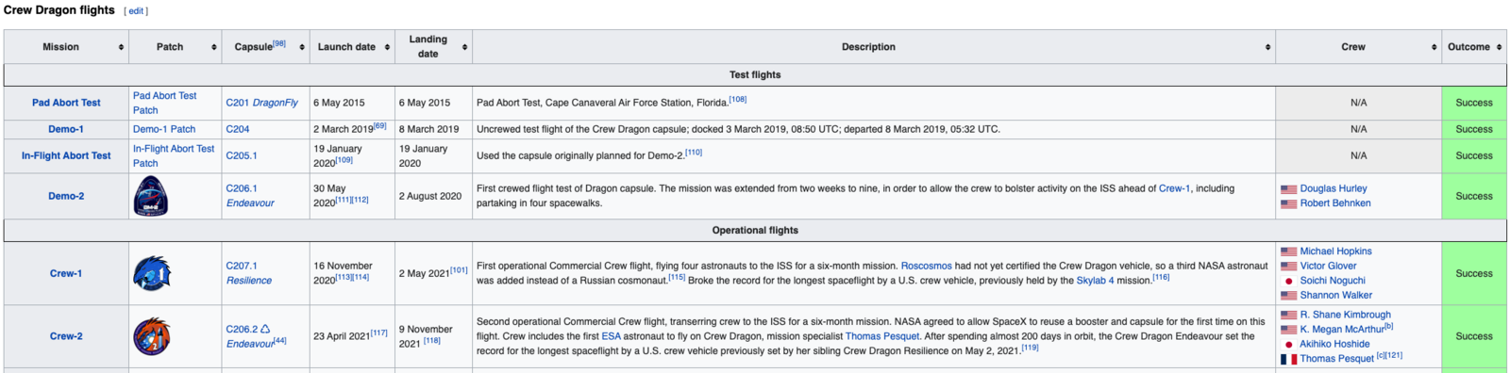The width and height of the screenshot is (1510, 373).
Task: Follow the Crew-1 link in Demo-2 description
Action: point(1174,188)
